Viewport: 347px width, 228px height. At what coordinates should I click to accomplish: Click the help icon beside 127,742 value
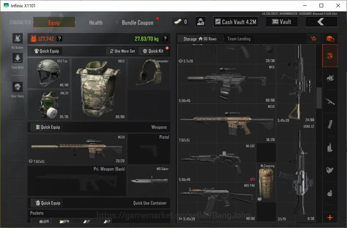tap(59, 39)
